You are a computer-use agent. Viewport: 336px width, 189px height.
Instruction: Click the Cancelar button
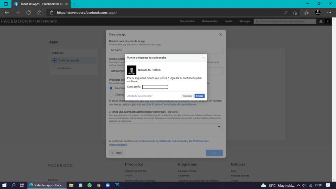(x=187, y=96)
